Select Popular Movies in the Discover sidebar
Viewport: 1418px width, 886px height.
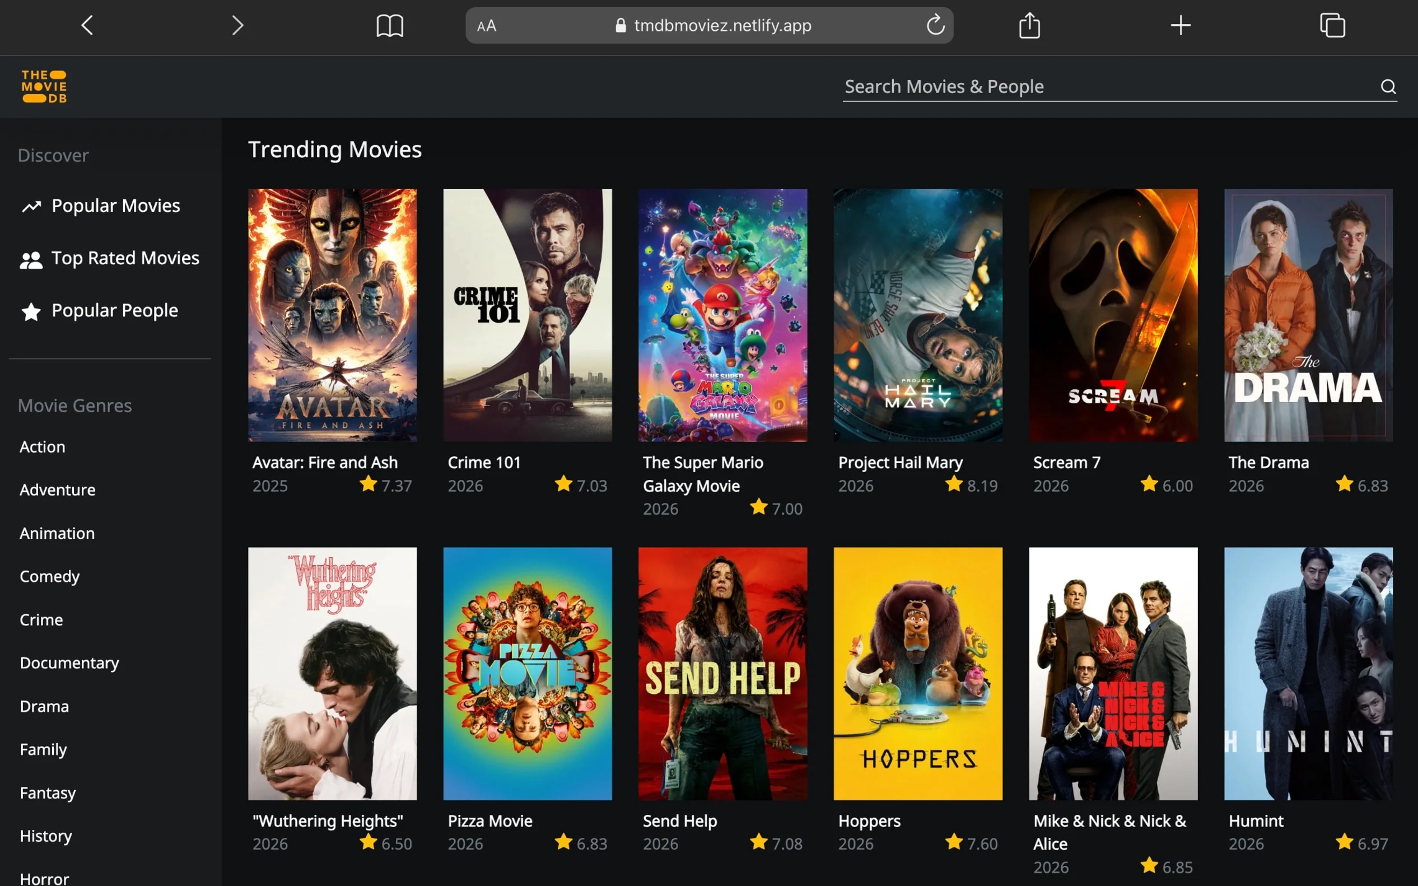(115, 205)
